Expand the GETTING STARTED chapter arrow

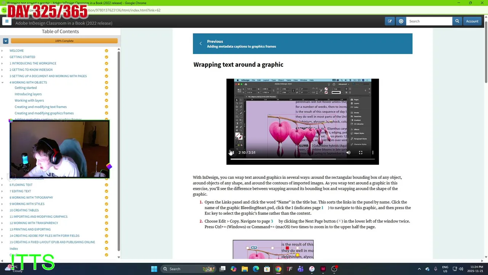pyautogui.click(x=2, y=57)
